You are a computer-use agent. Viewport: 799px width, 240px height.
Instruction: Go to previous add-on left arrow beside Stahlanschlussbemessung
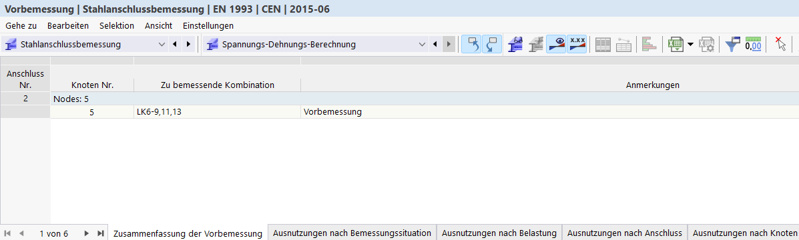(x=175, y=44)
